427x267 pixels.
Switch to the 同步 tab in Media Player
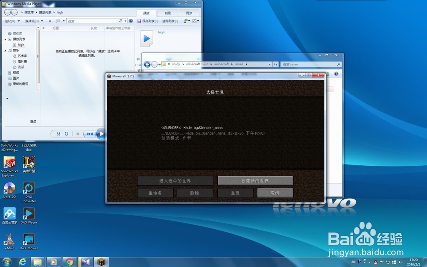tap(189, 13)
